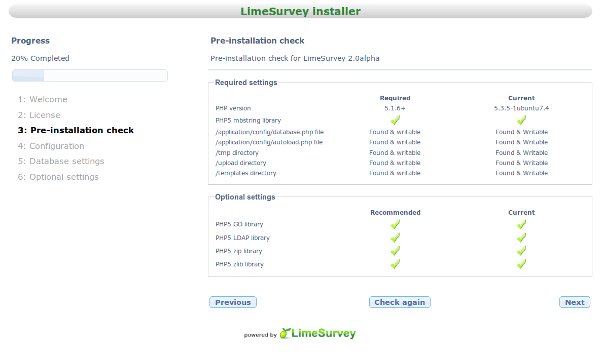Click the Current checkmark for PHP5 mbstring library

click(521, 120)
